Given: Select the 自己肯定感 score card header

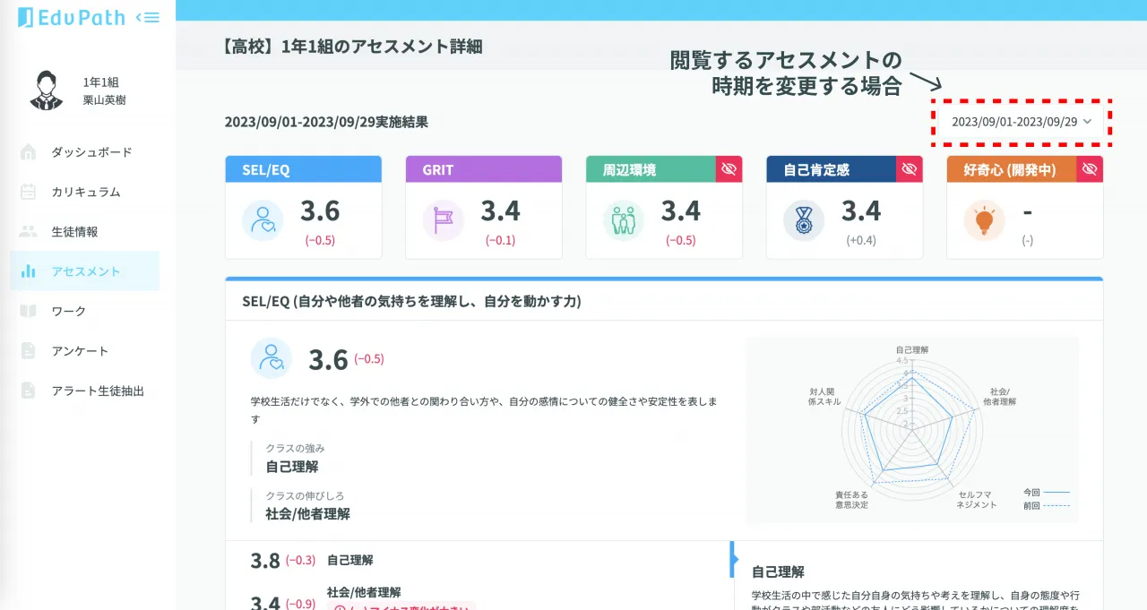Looking at the screenshot, I should (x=832, y=169).
